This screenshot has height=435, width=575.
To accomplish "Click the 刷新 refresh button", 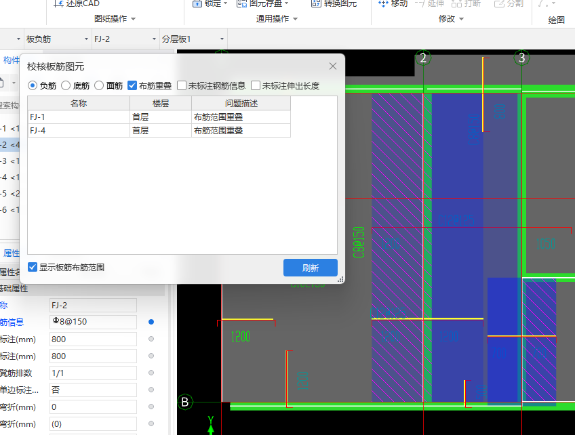I will pos(311,268).
